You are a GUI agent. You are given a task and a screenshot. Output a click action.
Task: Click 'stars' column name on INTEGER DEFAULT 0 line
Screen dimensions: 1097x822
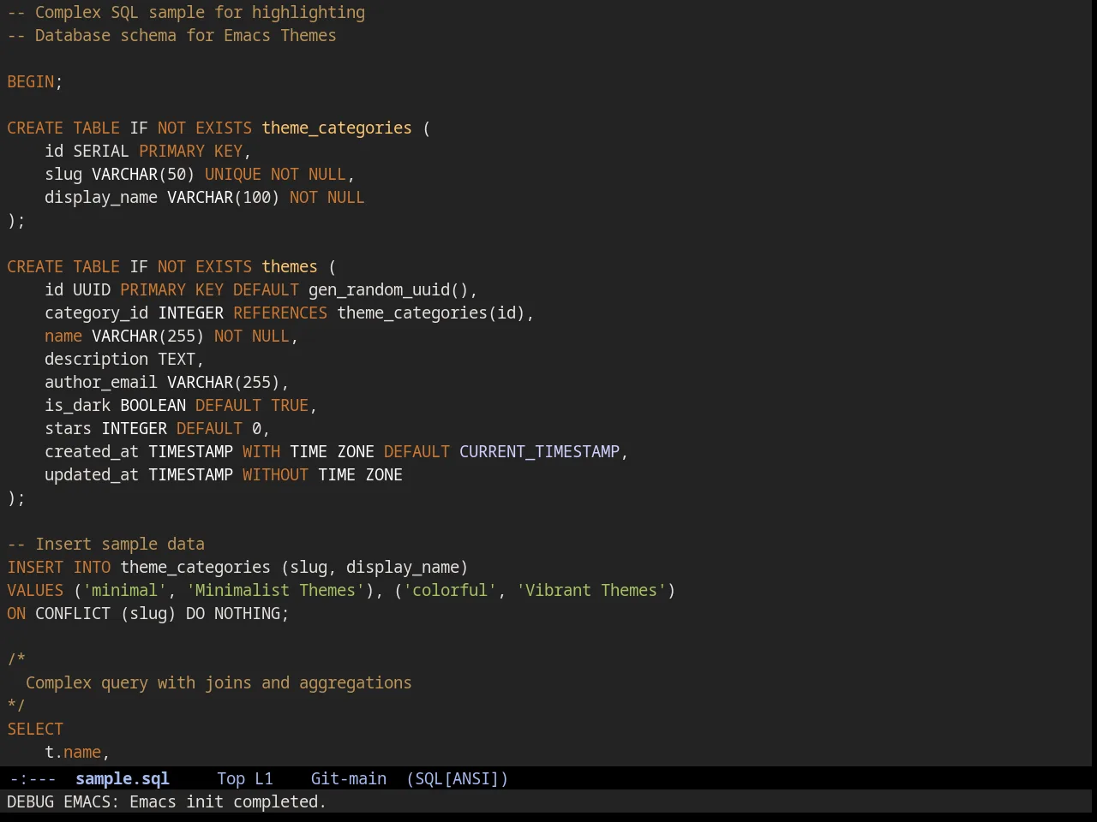tap(69, 428)
